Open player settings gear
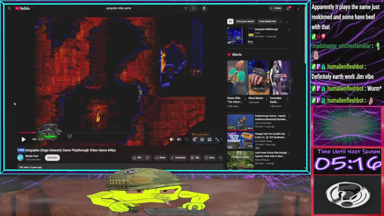This screenshot has height=216, width=384. point(194,139)
